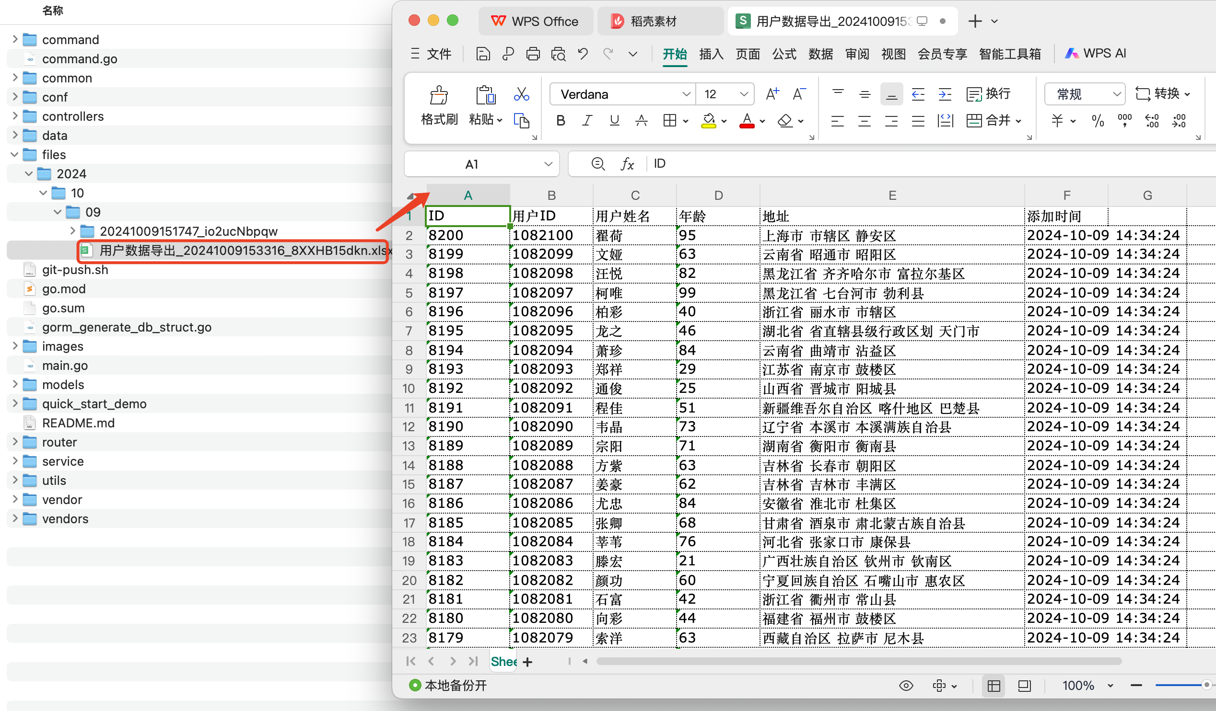The height and width of the screenshot is (711, 1216).
Task: Click the Cut scissors icon
Action: point(521,94)
